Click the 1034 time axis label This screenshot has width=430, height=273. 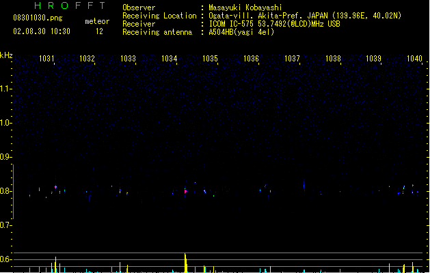169,58
